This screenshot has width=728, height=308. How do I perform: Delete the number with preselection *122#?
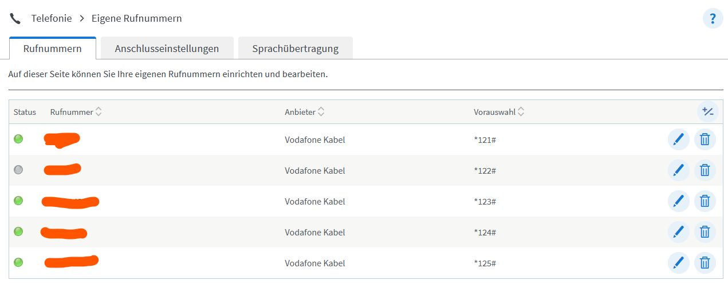coord(705,170)
